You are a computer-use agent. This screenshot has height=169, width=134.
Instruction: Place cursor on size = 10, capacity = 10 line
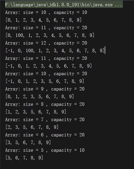(x=46, y=12)
